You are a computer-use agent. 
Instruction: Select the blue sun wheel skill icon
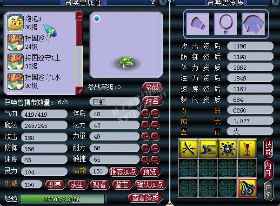228,149
